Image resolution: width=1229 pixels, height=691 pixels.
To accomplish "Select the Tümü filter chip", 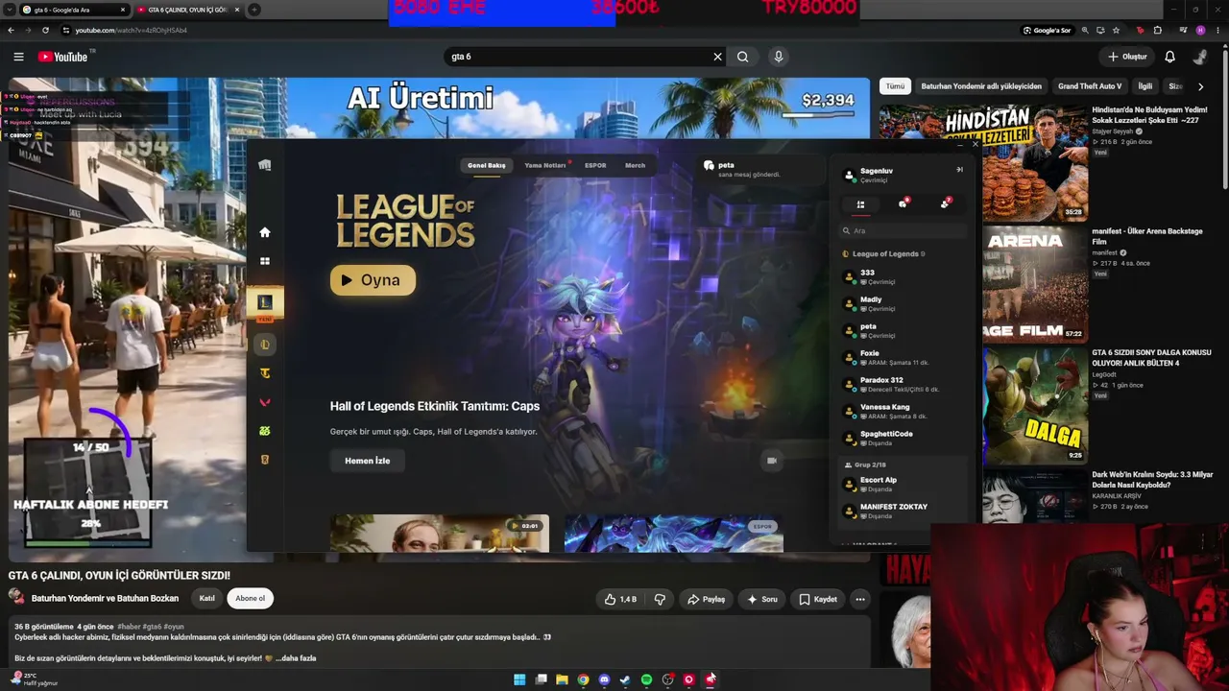I will click(x=895, y=86).
